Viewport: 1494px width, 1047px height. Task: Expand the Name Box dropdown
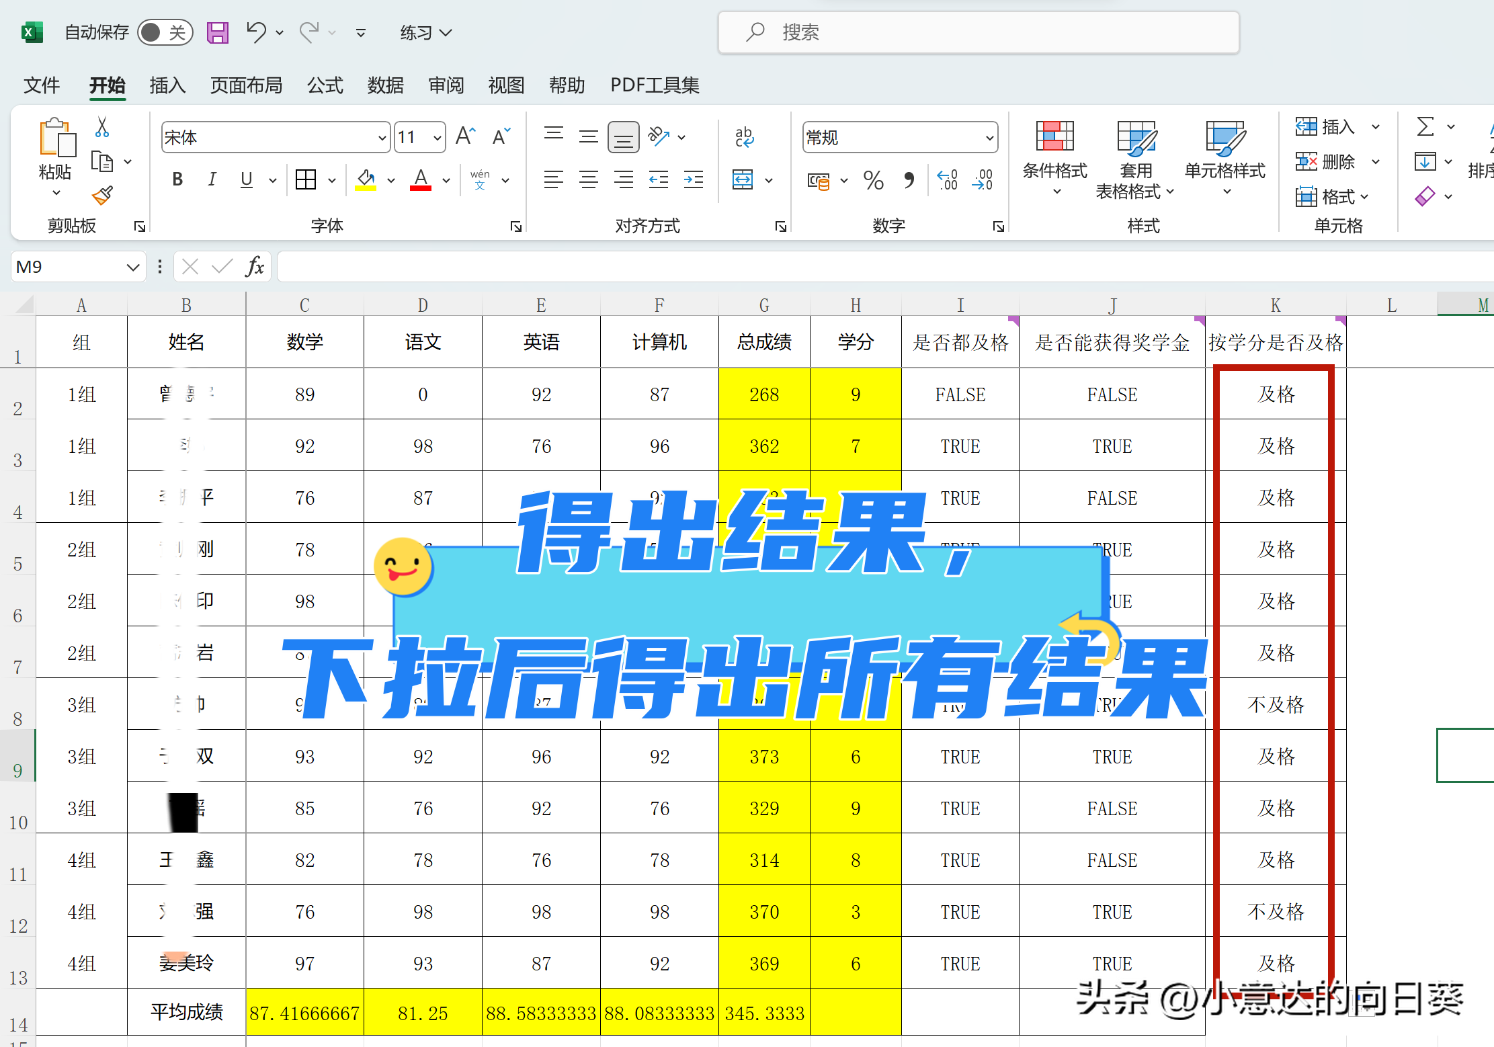(x=133, y=267)
